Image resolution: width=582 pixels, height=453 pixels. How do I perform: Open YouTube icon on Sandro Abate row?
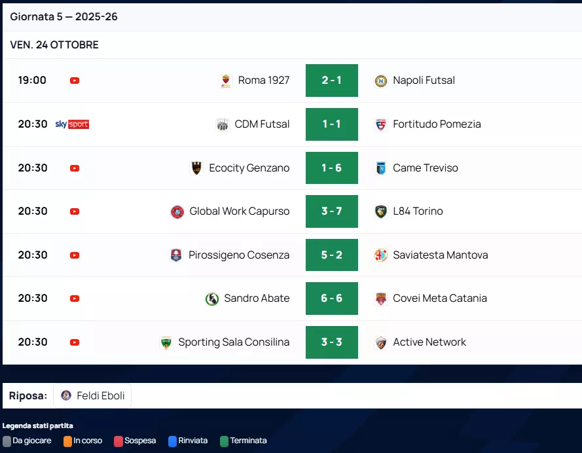pyautogui.click(x=75, y=299)
